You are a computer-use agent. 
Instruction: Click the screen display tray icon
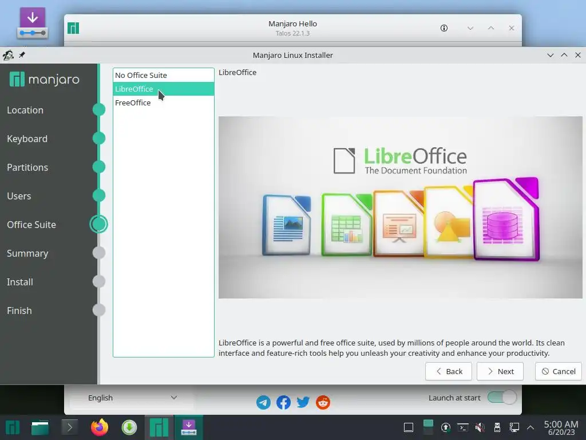tap(409, 427)
